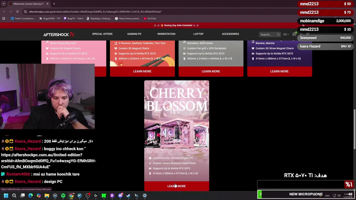Open the bookmarks apps grid icon
356x200 pixels.
[4, 18]
